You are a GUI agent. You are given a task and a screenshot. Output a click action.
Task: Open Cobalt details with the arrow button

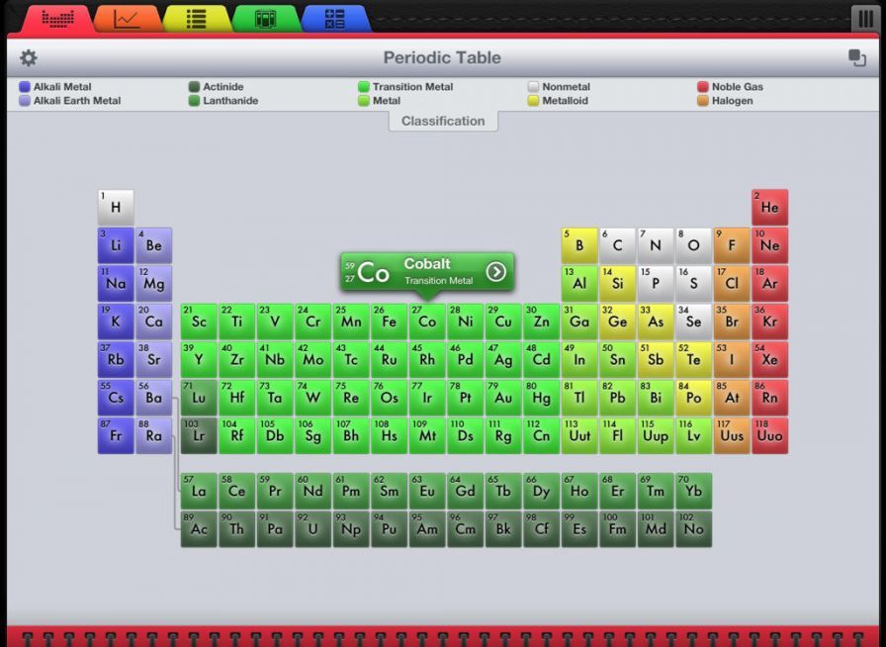[495, 271]
